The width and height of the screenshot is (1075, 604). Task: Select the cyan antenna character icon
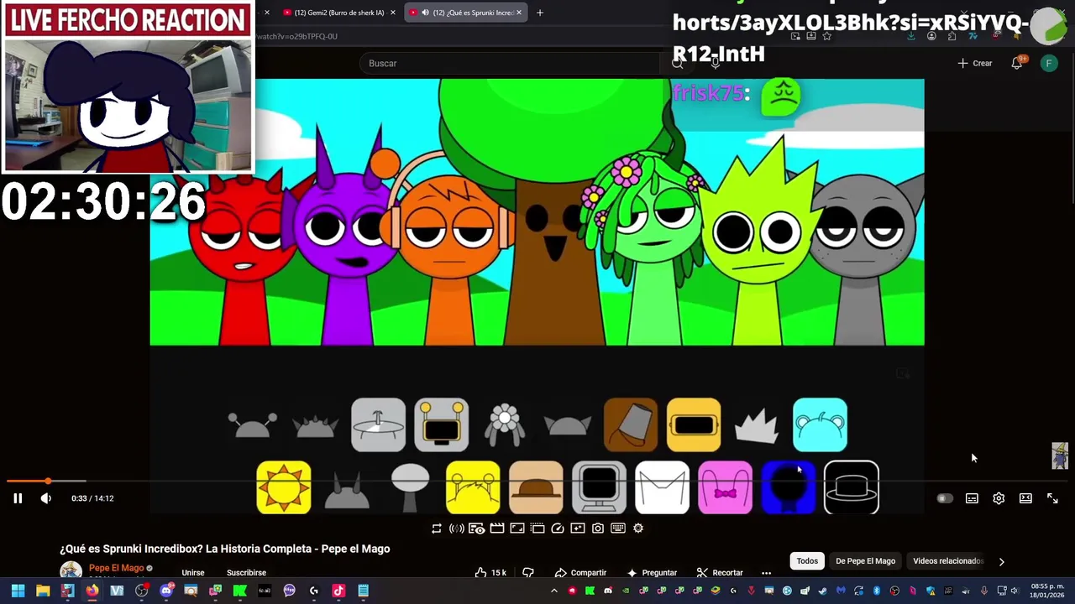tap(821, 424)
